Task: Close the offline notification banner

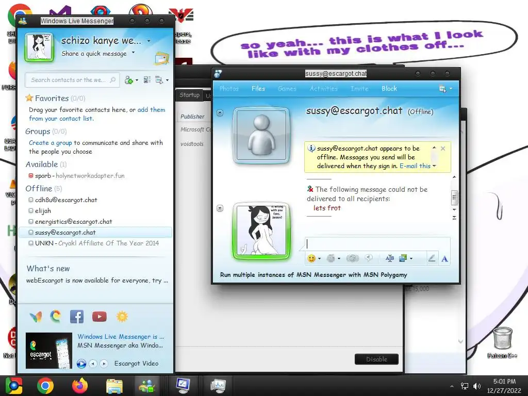Action: pyautogui.click(x=443, y=148)
